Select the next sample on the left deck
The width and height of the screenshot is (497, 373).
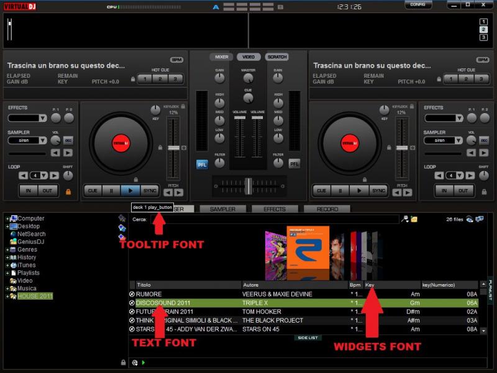tap(68, 153)
